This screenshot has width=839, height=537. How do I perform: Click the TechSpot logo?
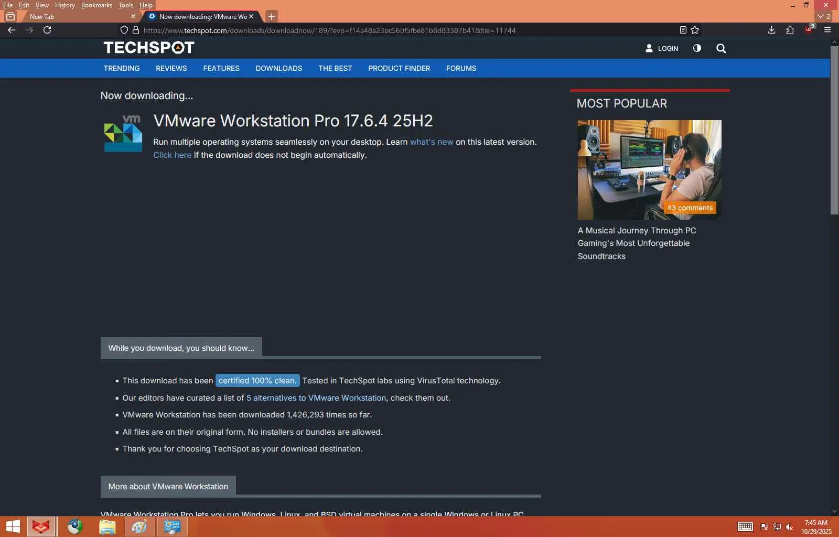(149, 48)
